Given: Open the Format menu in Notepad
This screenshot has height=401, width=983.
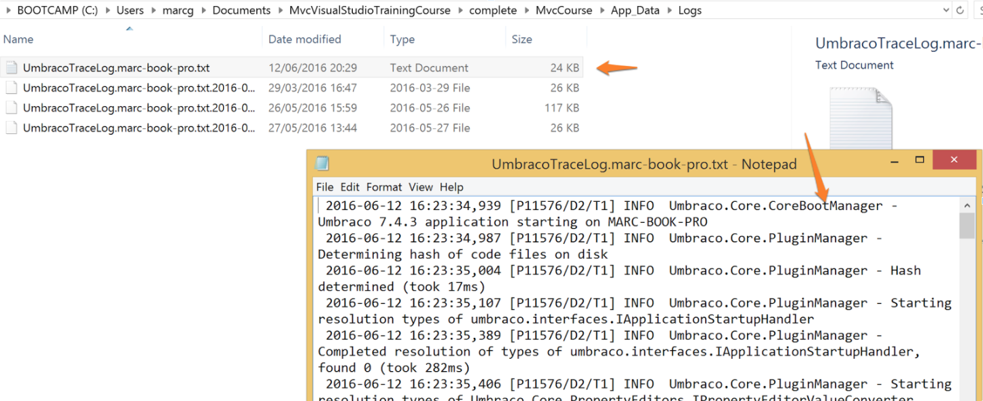Looking at the screenshot, I should [x=384, y=187].
